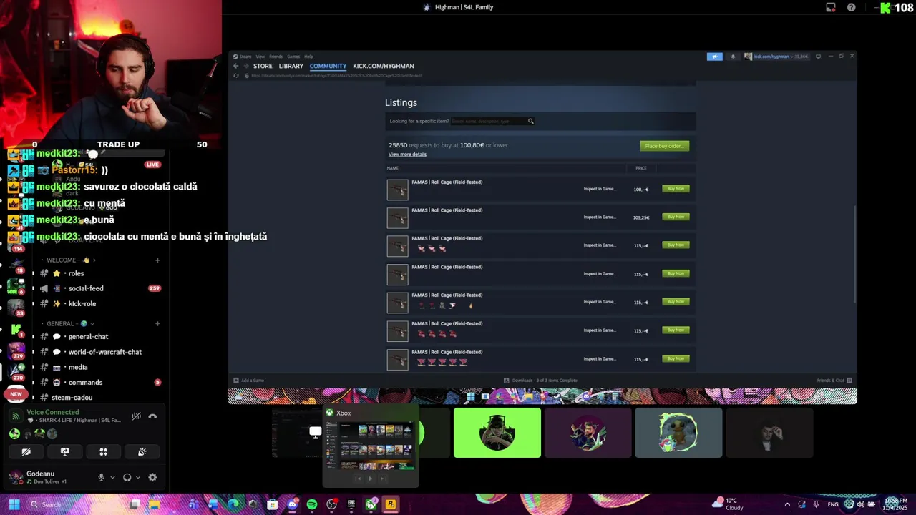Click Add a Game in Steam footer
Screen dimensions: 916x515
[x=249, y=381]
